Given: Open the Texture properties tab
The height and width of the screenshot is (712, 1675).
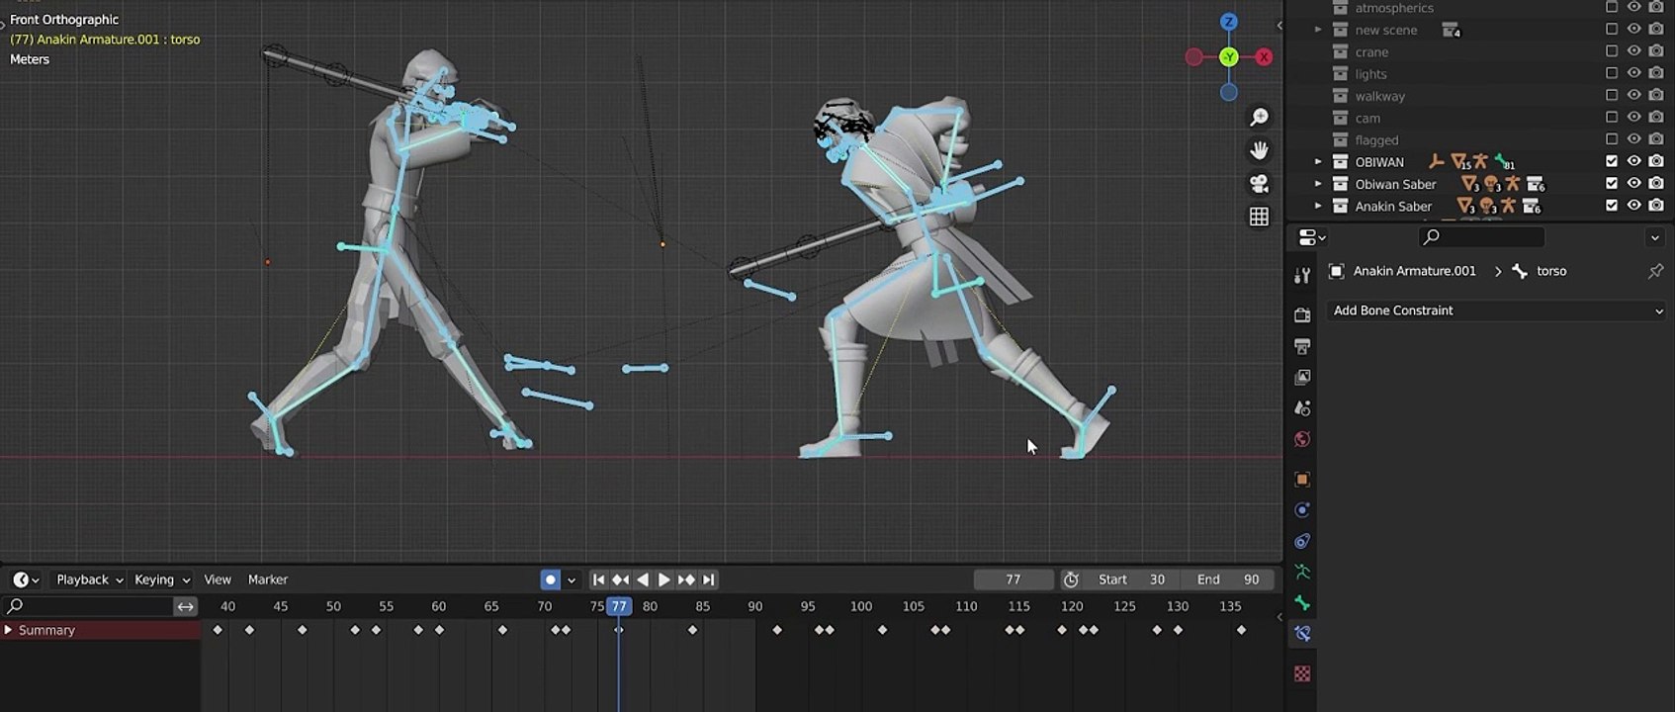Looking at the screenshot, I should point(1302,673).
